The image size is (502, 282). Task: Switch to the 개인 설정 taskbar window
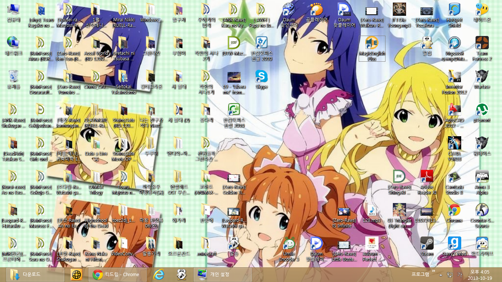pos(222,274)
